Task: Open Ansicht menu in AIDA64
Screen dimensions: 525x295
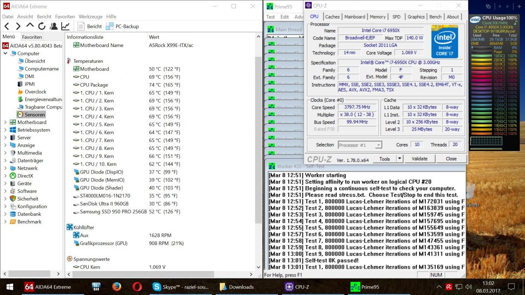Action: pyautogui.click(x=25, y=17)
